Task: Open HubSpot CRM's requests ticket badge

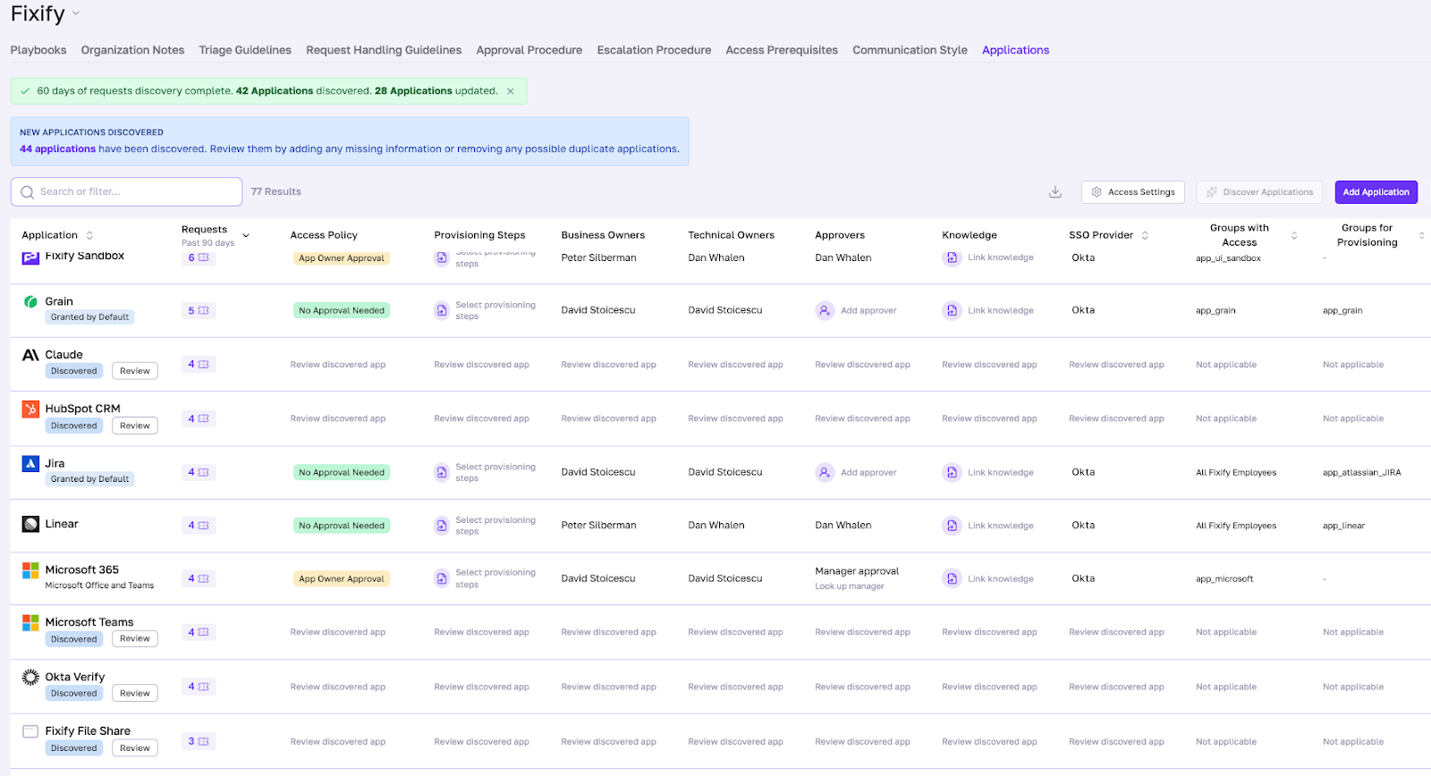Action: [199, 418]
